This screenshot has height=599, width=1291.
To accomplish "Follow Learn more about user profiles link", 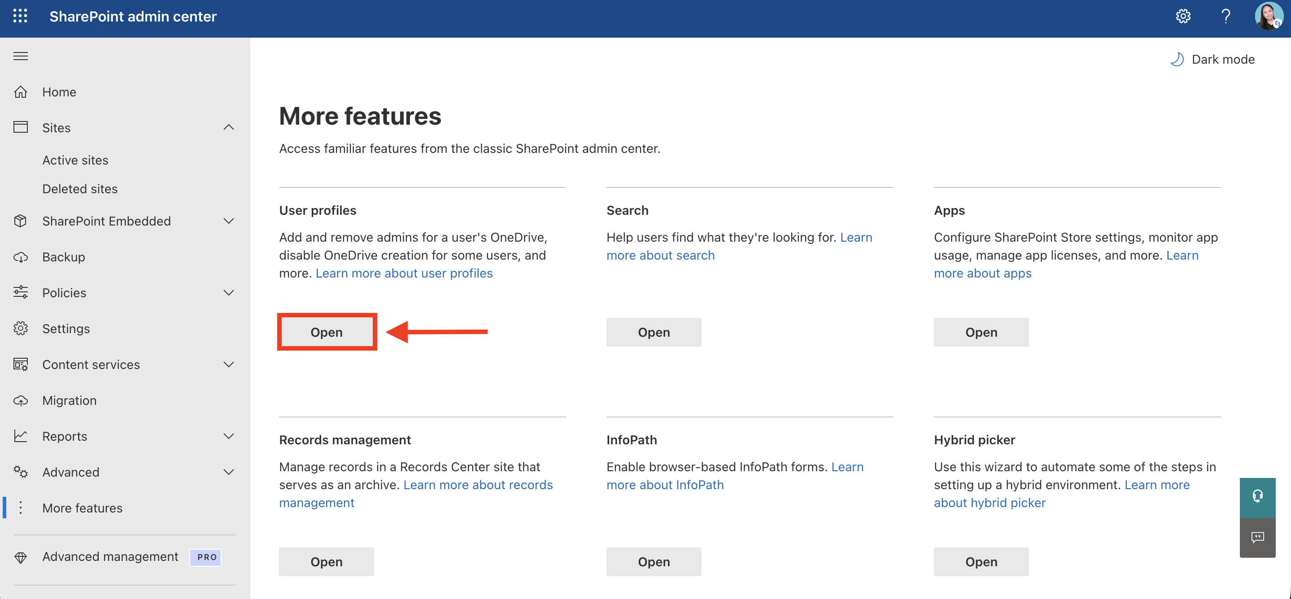I will coord(404,273).
